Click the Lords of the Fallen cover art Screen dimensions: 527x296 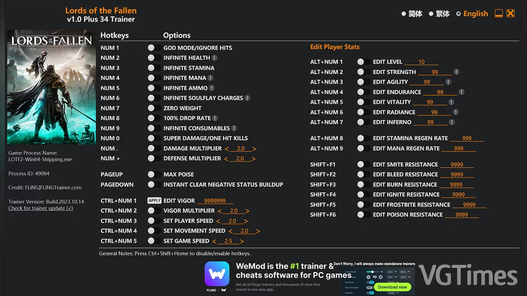51,87
